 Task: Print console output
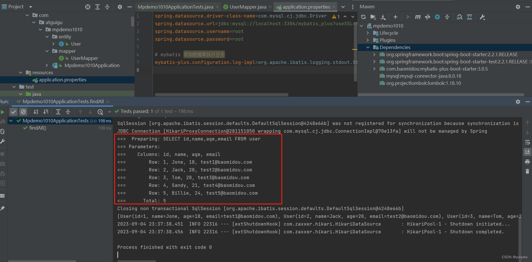(x=527, y=162)
